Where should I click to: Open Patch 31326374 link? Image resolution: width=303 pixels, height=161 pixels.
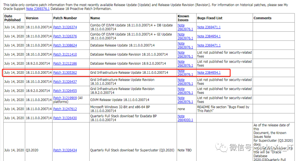(65, 27)
